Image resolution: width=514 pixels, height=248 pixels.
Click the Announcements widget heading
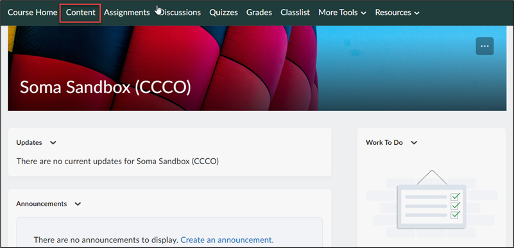point(42,204)
